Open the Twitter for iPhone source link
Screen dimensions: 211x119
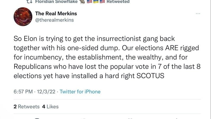point(80,92)
